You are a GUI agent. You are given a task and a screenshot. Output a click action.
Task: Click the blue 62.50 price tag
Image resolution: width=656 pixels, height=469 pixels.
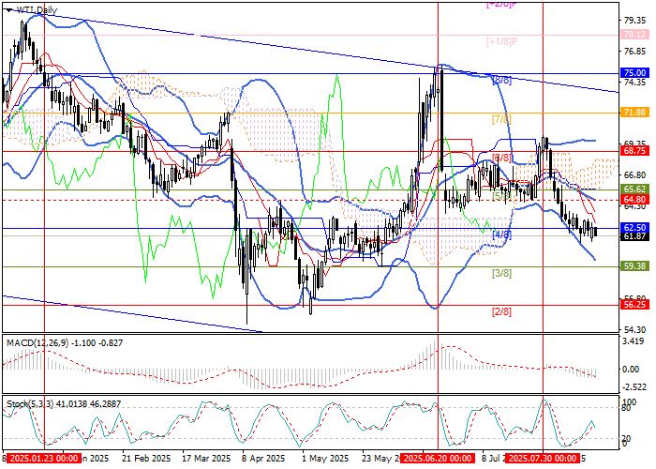(634, 227)
